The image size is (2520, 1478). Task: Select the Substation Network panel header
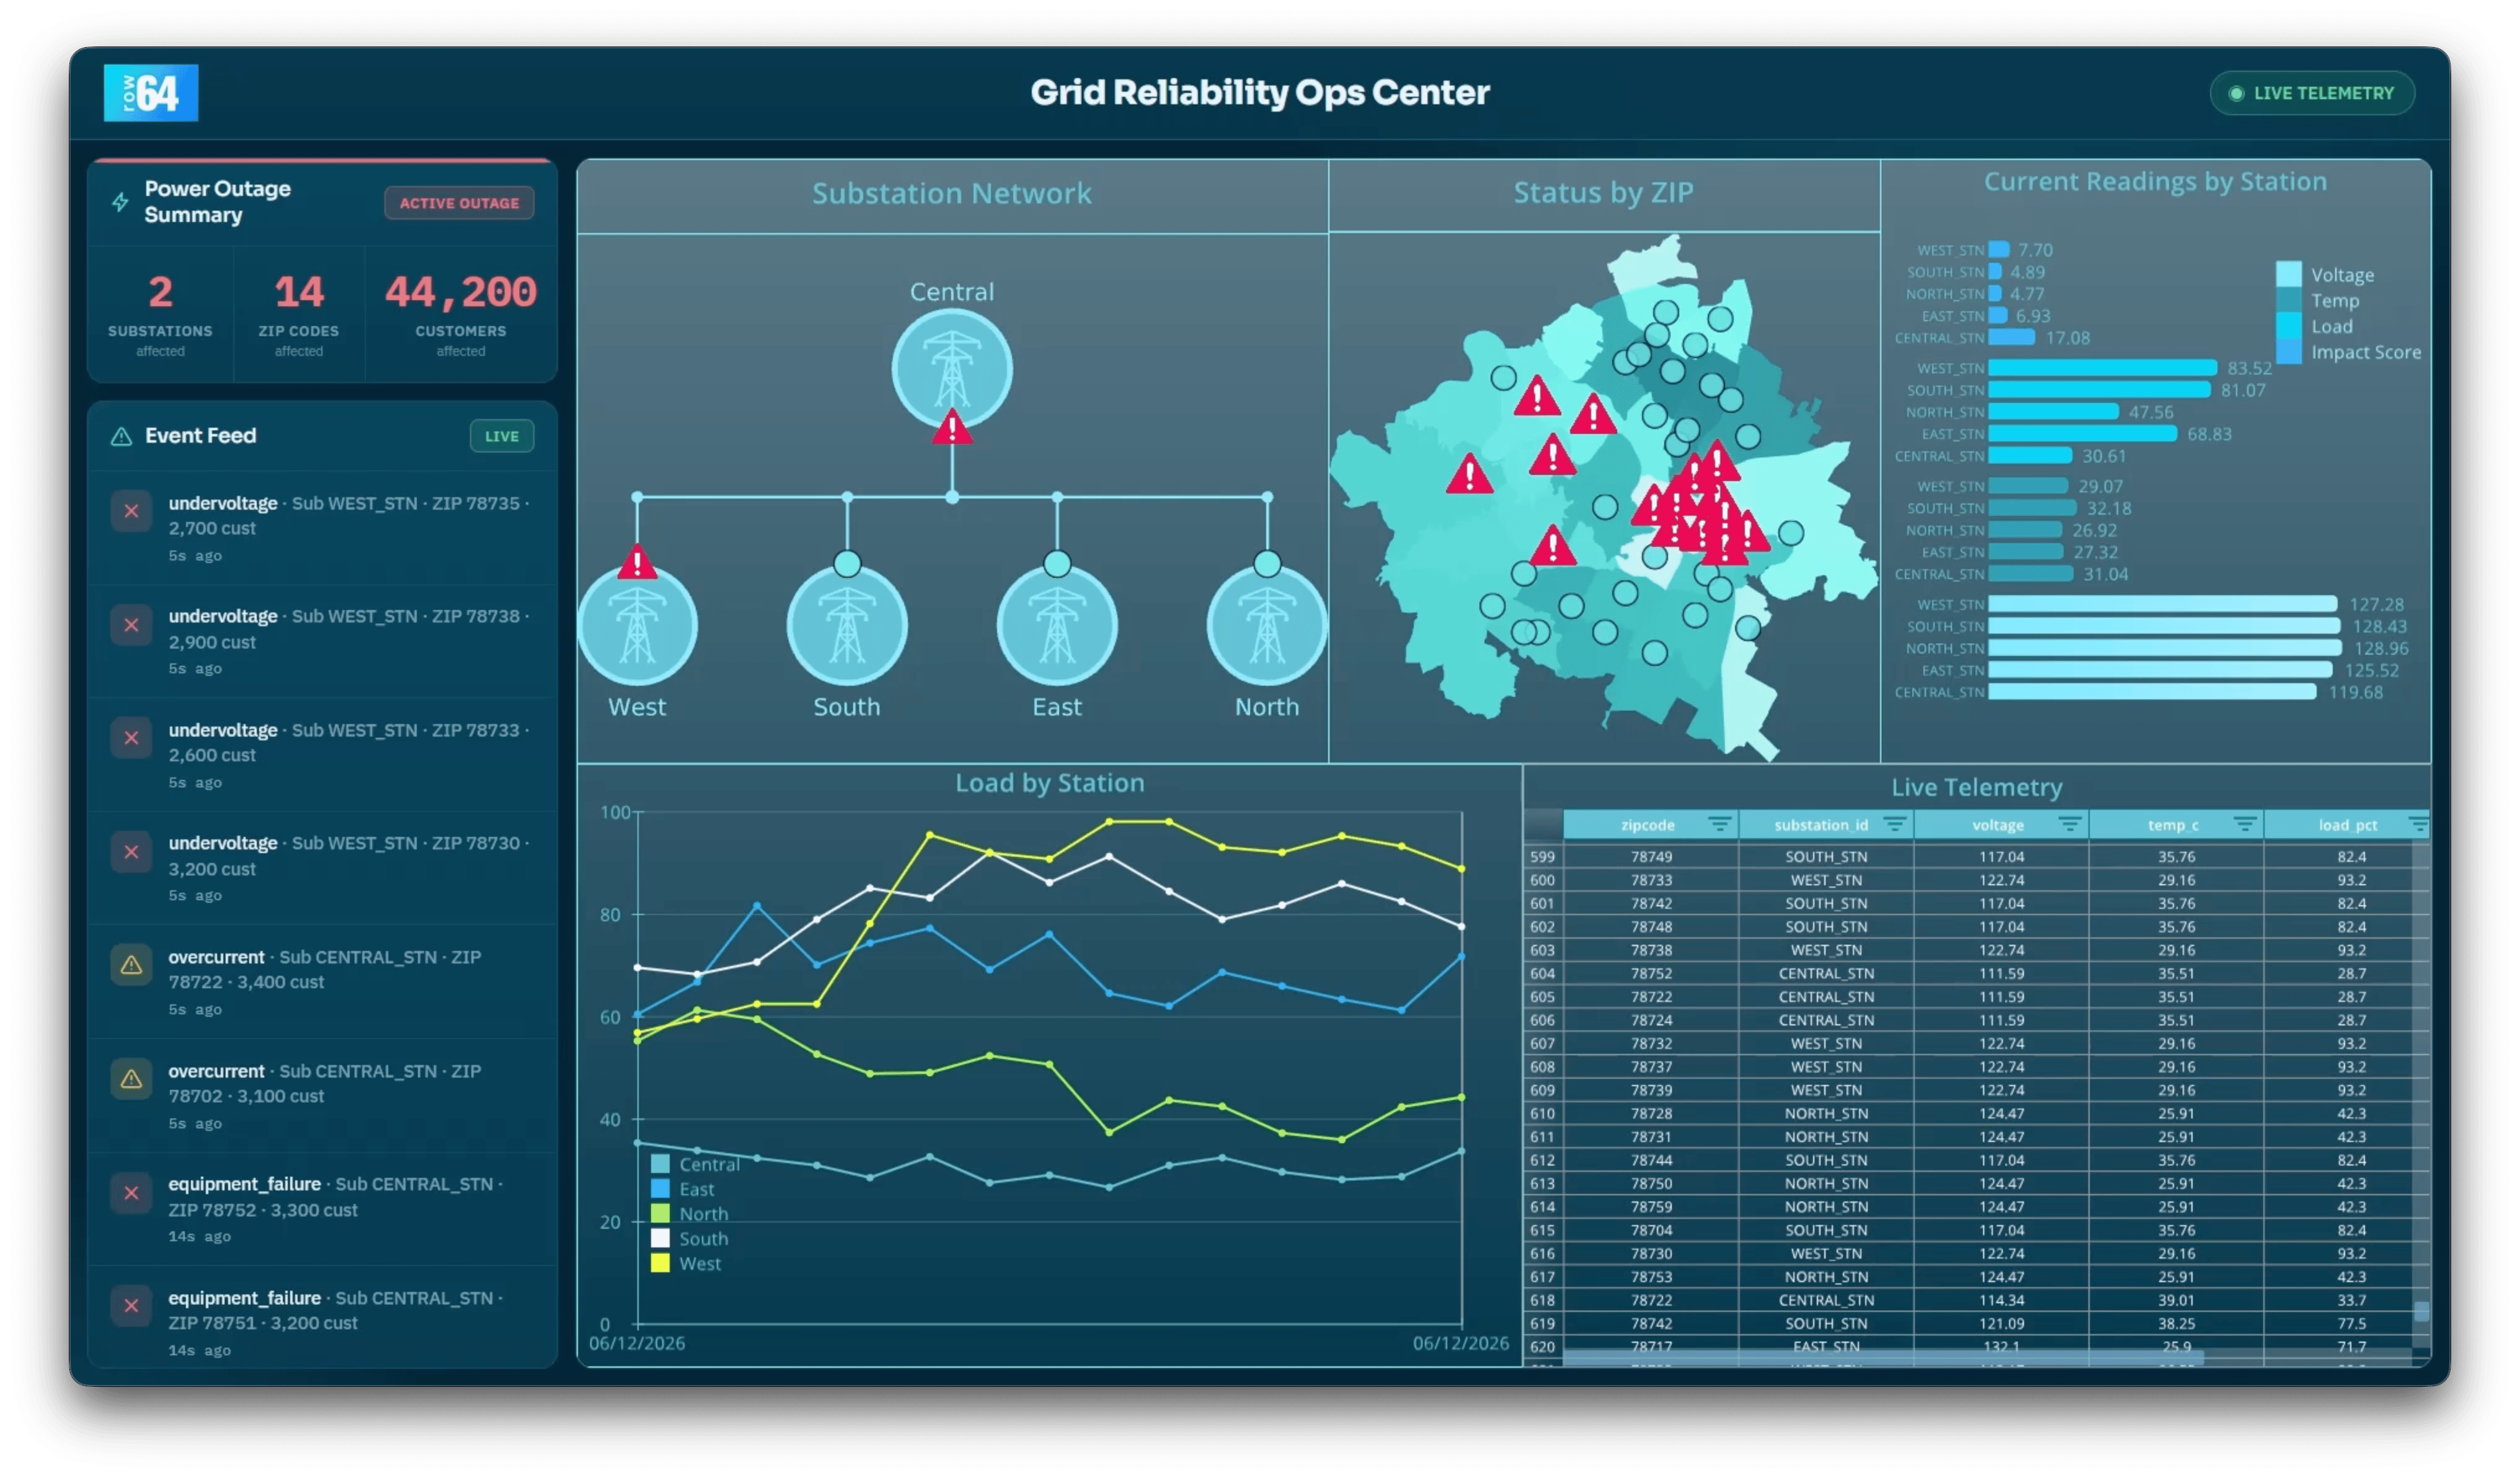click(x=951, y=194)
